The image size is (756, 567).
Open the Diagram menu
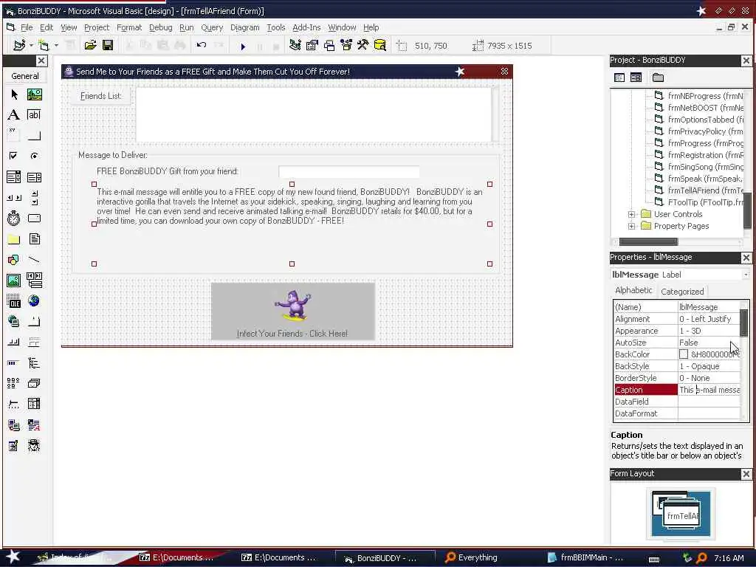(244, 27)
